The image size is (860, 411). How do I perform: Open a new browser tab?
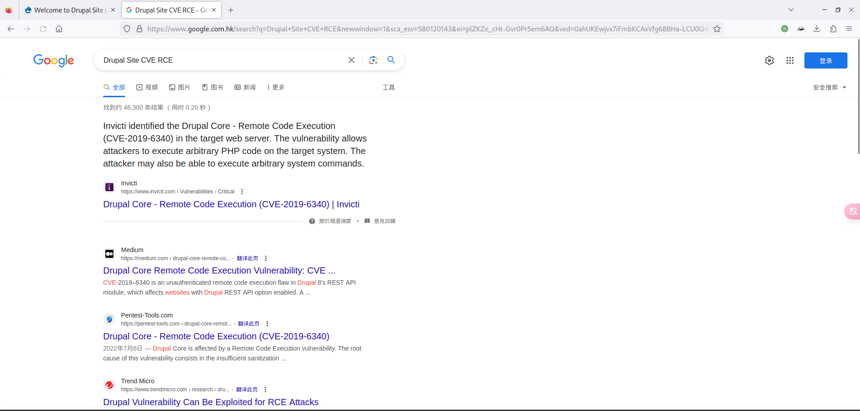(x=231, y=10)
